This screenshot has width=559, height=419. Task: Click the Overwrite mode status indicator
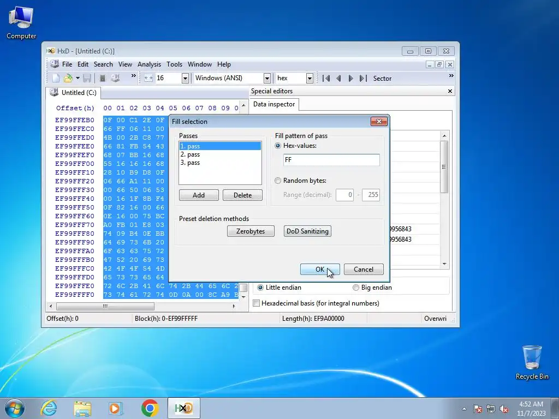[x=435, y=319]
